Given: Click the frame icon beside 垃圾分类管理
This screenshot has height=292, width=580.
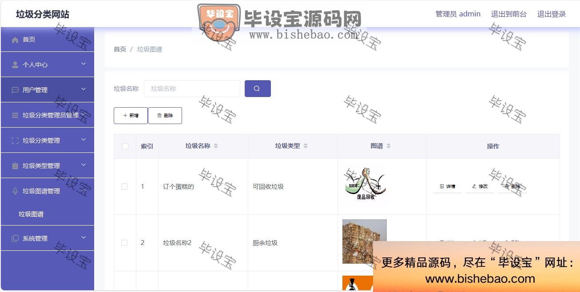Looking at the screenshot, I should pyautogui.click(x=15, y=140).
